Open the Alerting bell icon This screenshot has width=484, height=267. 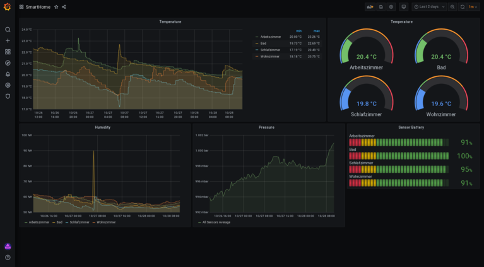[x=8, y=74]
